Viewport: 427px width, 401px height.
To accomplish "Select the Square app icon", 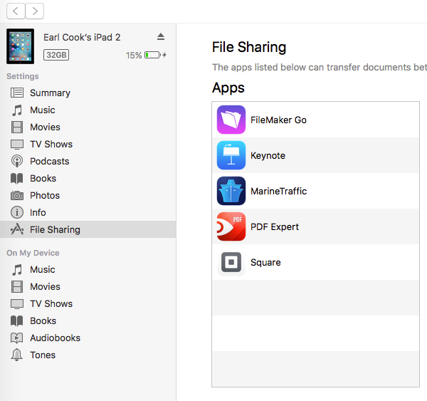I will pos(231,262).
